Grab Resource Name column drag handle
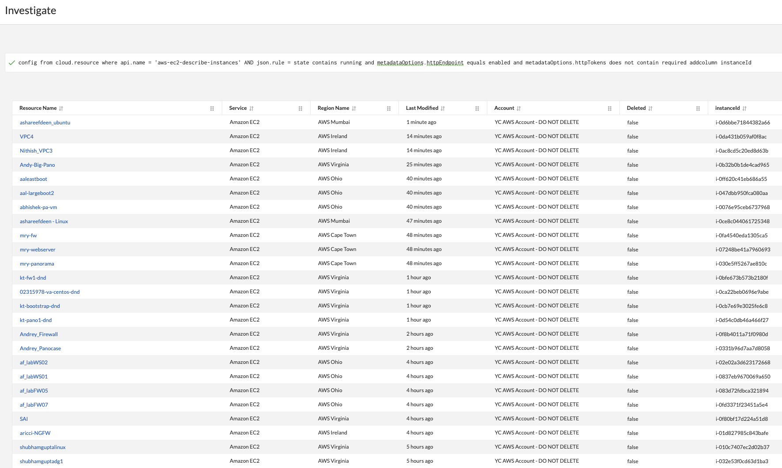 (x=212, y=109)
